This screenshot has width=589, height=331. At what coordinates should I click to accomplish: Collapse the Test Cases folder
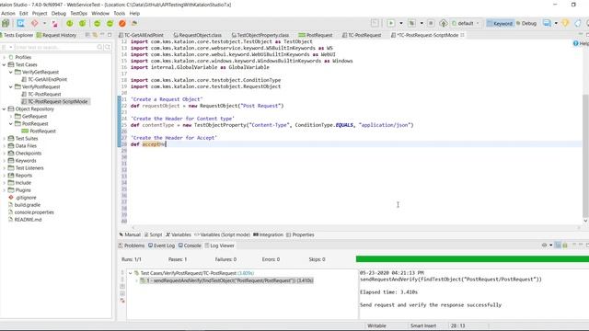4,64
